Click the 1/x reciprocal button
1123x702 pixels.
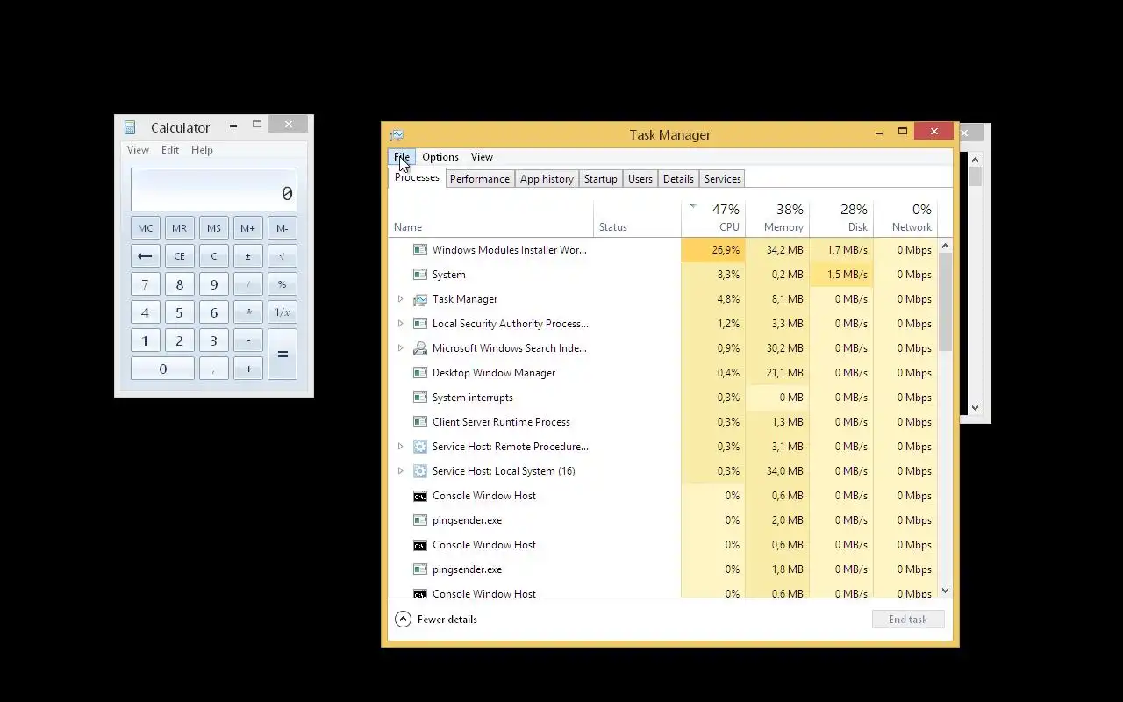283,312
